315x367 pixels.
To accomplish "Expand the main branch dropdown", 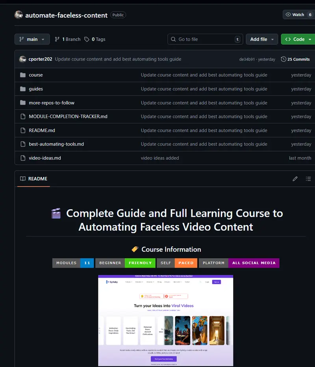I will (32, 39).
